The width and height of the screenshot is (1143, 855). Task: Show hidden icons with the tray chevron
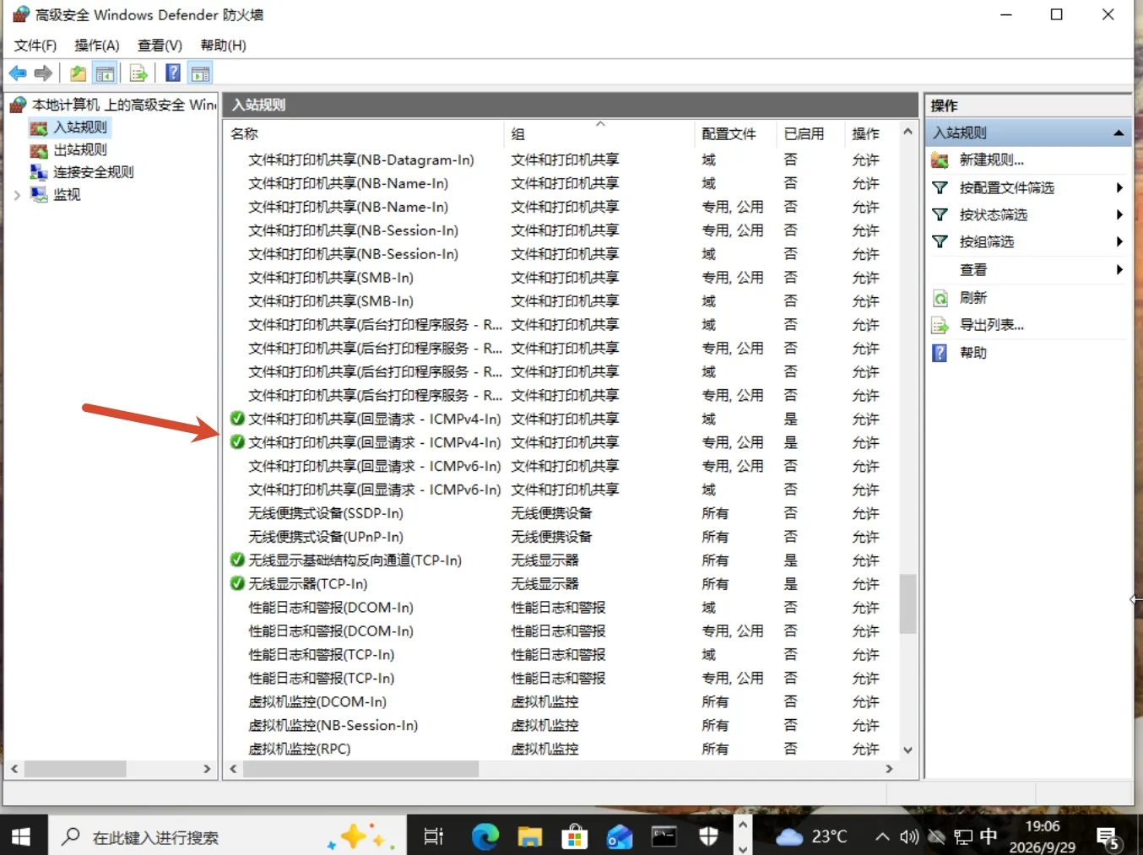(882, 836)
